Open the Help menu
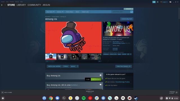The width and height of the screenshot is (180, 101). tap(21, 2)
